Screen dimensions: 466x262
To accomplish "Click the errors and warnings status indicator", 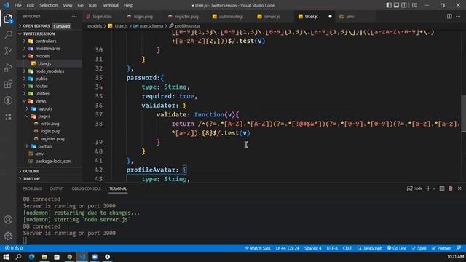I will (14, 248).
